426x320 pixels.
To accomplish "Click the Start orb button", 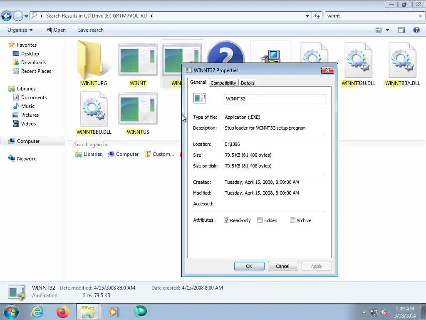I will pyautogui.click(x=11, y=312).
